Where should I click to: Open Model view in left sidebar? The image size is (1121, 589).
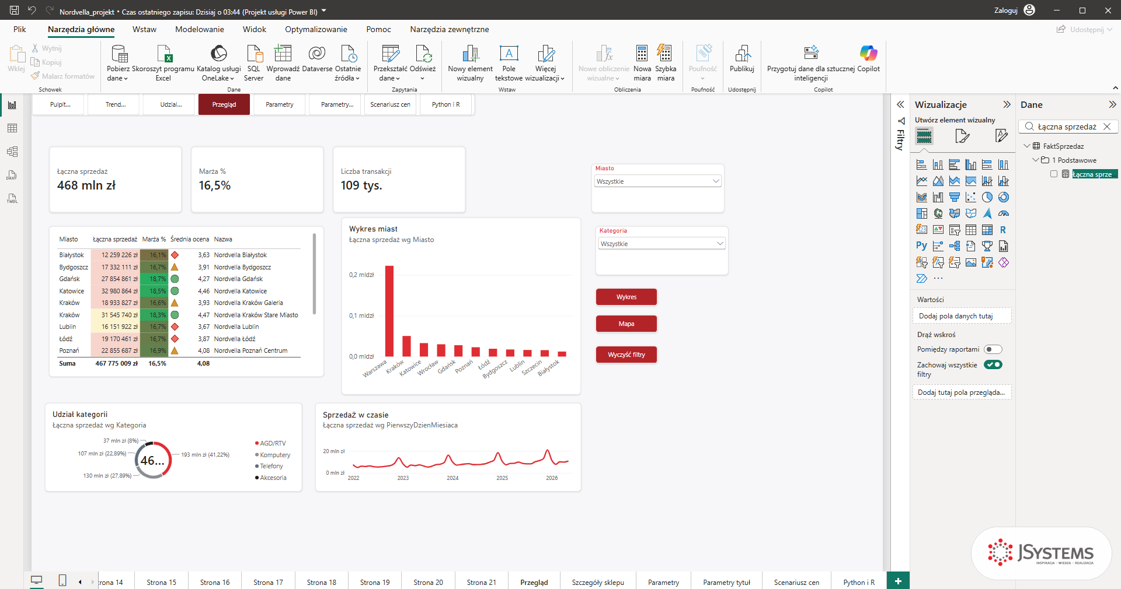(12, 152)
